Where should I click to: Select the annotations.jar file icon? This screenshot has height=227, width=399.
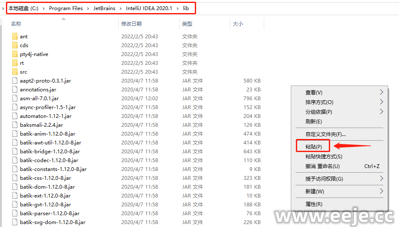coord(15,90)
